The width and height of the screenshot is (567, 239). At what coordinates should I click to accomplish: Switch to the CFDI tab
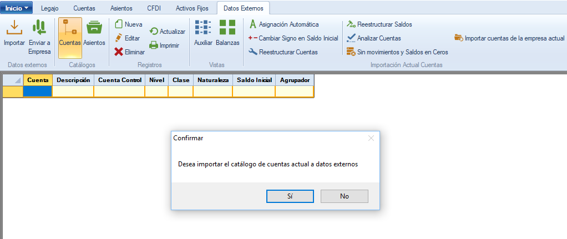pyautogui.click(x=154, y=8)
